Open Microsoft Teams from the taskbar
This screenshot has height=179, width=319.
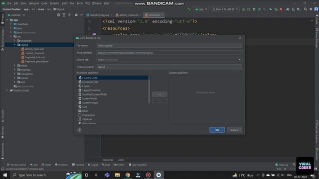click(107, 175)
